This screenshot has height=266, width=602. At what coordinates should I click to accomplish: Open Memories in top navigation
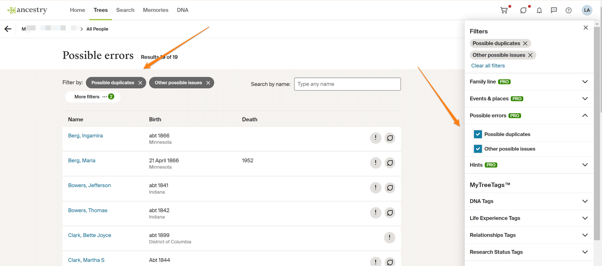point(155,10)
